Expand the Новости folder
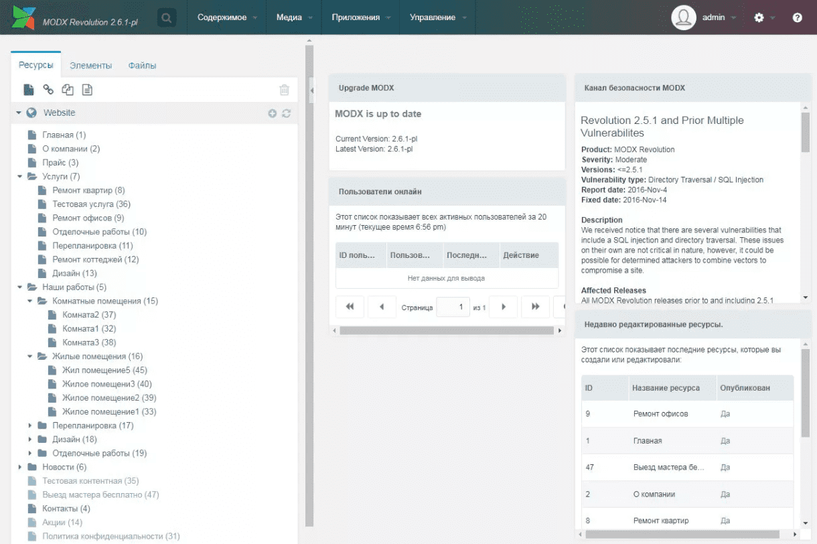Viewport: 817px width, 544px height. pos(19,466)
